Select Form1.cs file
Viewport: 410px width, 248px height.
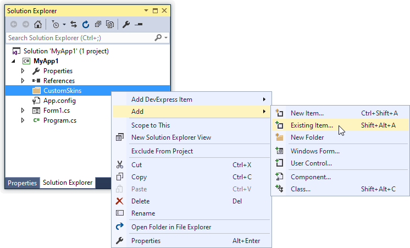click(57, 111)
